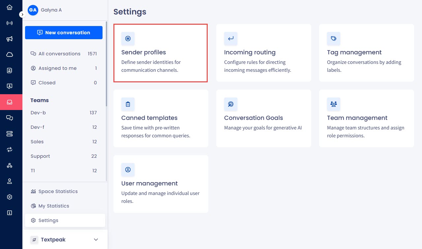Open All conversations list

[x=64, y=54]
